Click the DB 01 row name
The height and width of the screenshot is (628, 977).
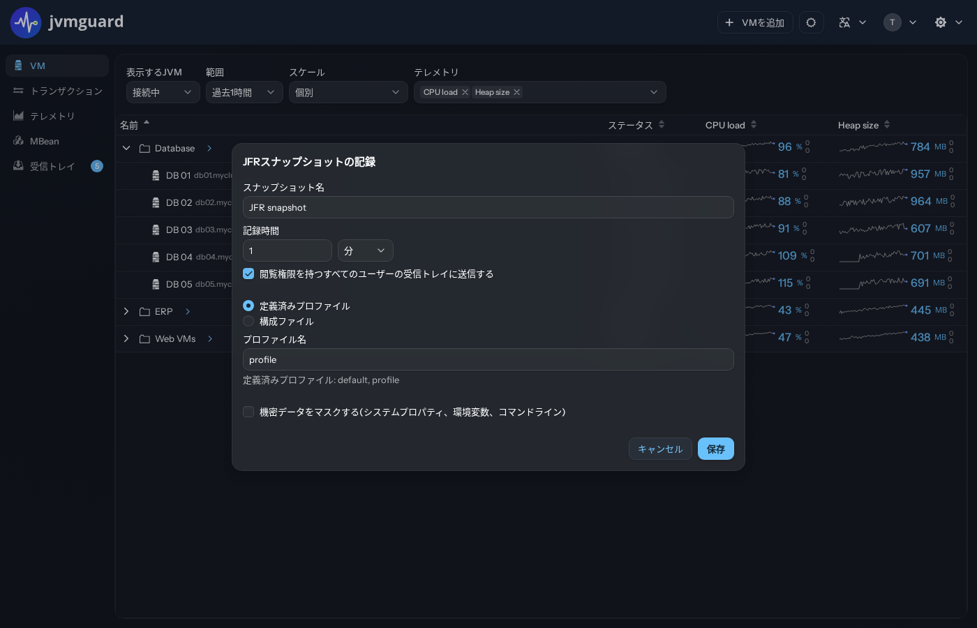pyautogui.click(x=179, y=176)
